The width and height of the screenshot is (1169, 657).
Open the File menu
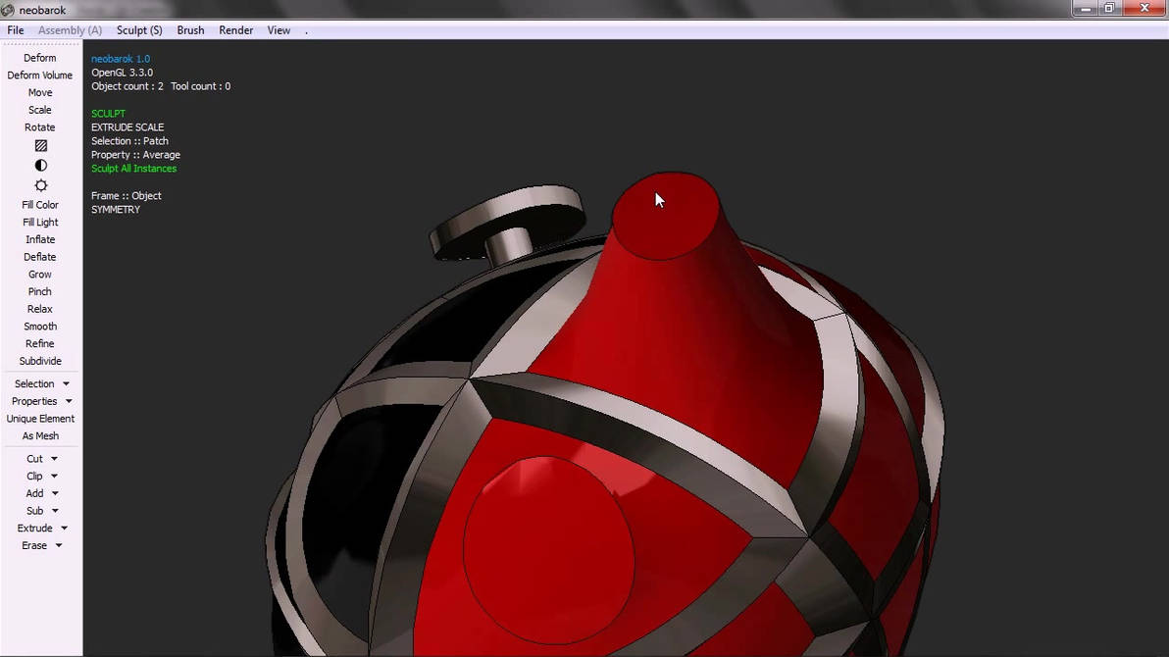pyautogui.click(x=15, y=30)
